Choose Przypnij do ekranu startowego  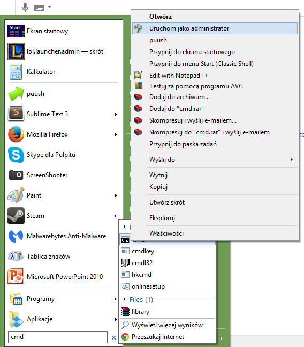215,52
